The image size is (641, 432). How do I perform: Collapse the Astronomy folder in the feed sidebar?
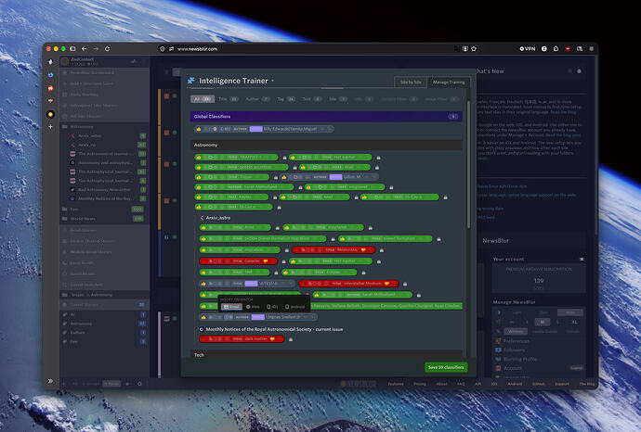click(65, 127)
